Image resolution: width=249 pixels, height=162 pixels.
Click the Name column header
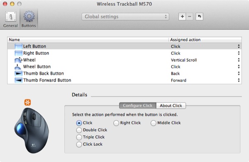click(88, 40)
